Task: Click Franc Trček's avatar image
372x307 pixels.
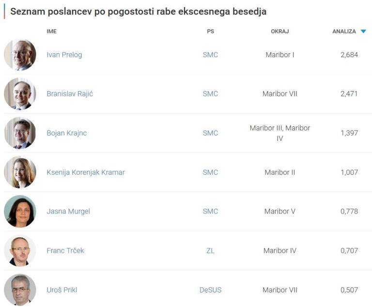Action: (x=20, y=251)
